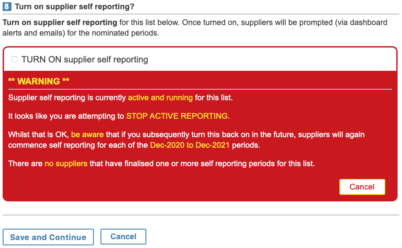Click the 'STOP ACTIVE REPORTING.' highlighted phrase
402x248 pixels.
178,116
